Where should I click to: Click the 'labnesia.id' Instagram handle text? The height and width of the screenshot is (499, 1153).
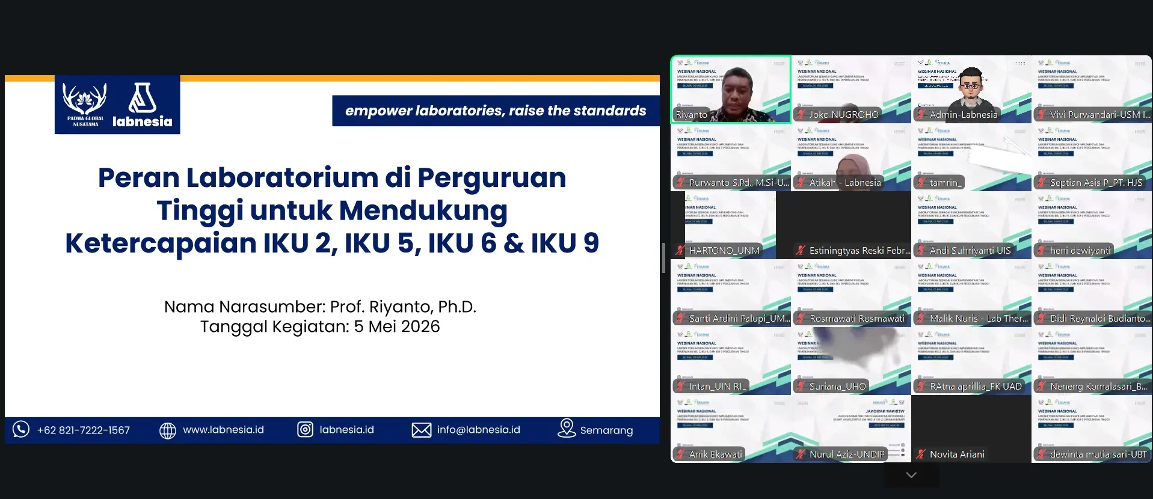click(x=346, y=430)
